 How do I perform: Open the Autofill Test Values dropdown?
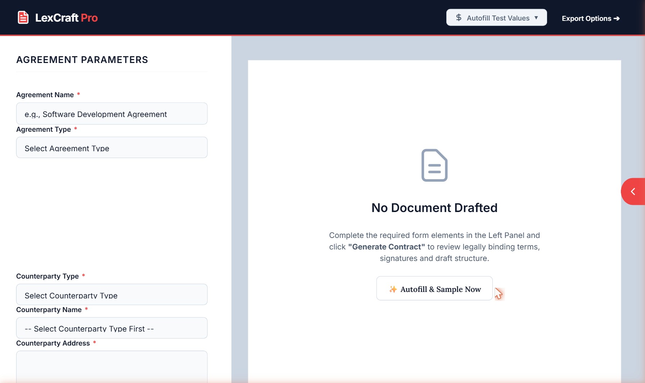pos(496,18)
